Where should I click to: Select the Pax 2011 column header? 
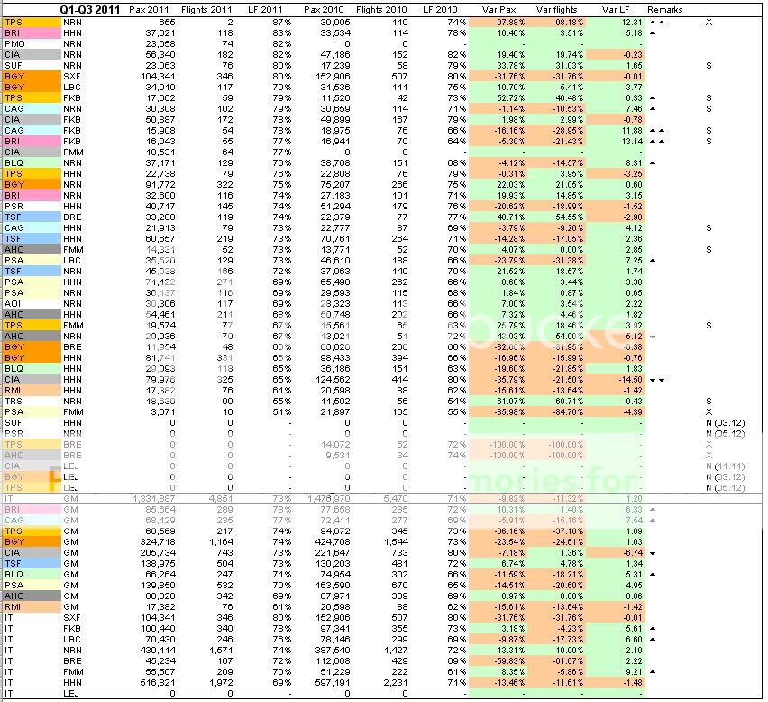[149, 10]
